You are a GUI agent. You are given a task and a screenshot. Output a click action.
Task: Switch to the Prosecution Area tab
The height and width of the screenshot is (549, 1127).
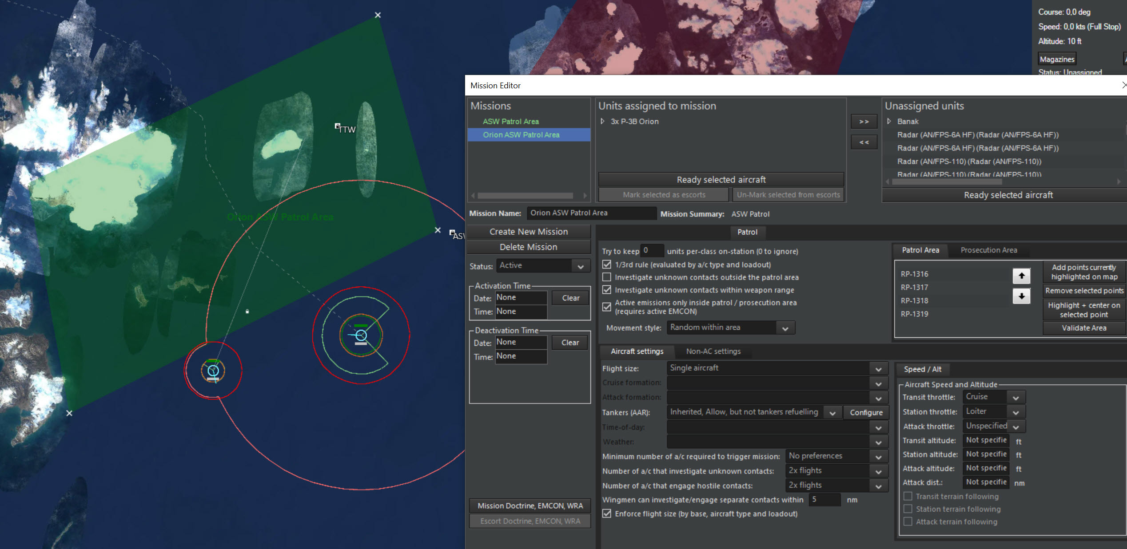coord(988,250)
